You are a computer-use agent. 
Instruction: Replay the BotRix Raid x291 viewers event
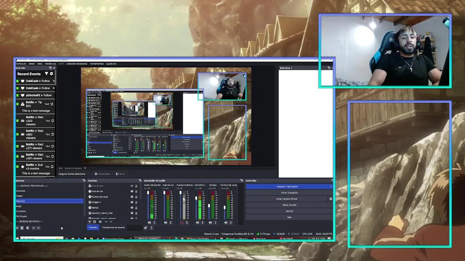[x=52, y=156]
